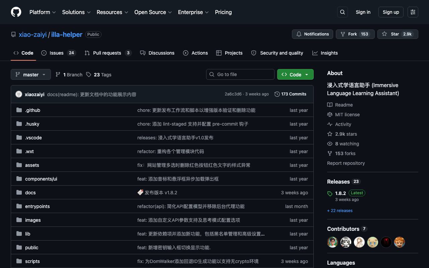Click the Report repository link

click(x=346, y=163)
